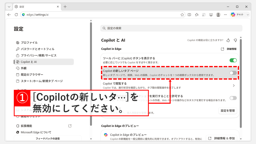The width and height of the screenshot is (256, 144).
Task: Expand the Copilot で閲覧する chevron
Action: pos(234,85)
